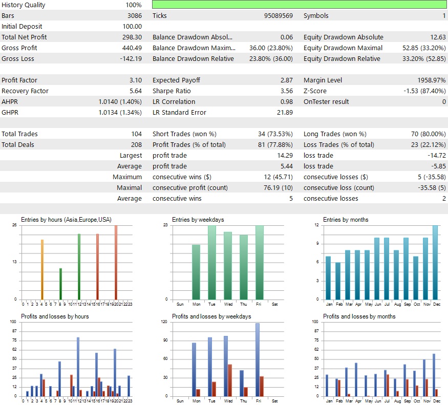448x405 pixels.
Task: Click the Equity Drawdown Maximal entry
Action: [374, 48]
